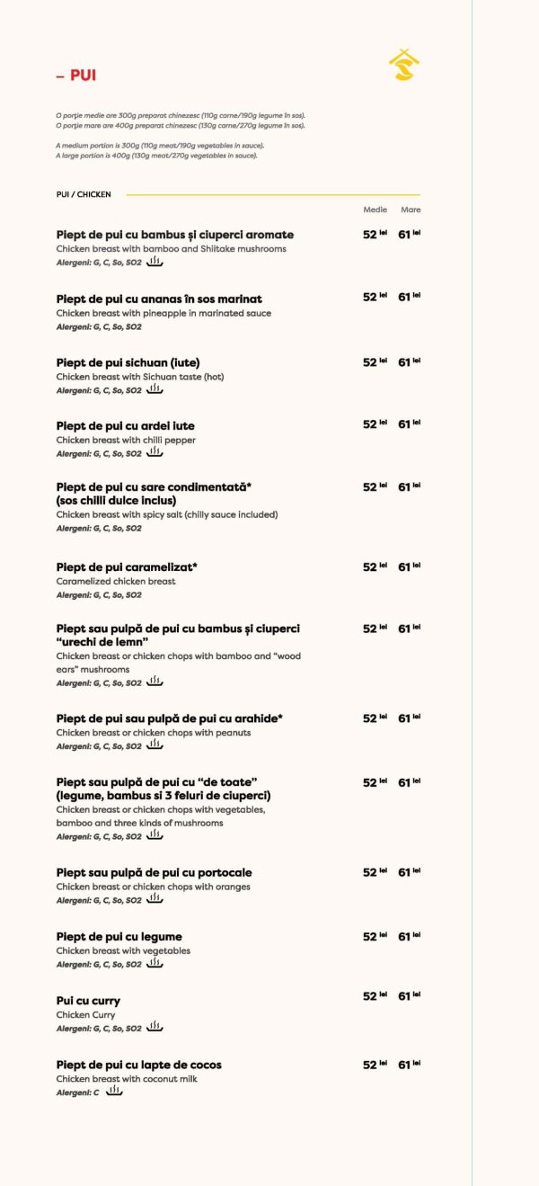Click the Medie column header

click(375, 210)
